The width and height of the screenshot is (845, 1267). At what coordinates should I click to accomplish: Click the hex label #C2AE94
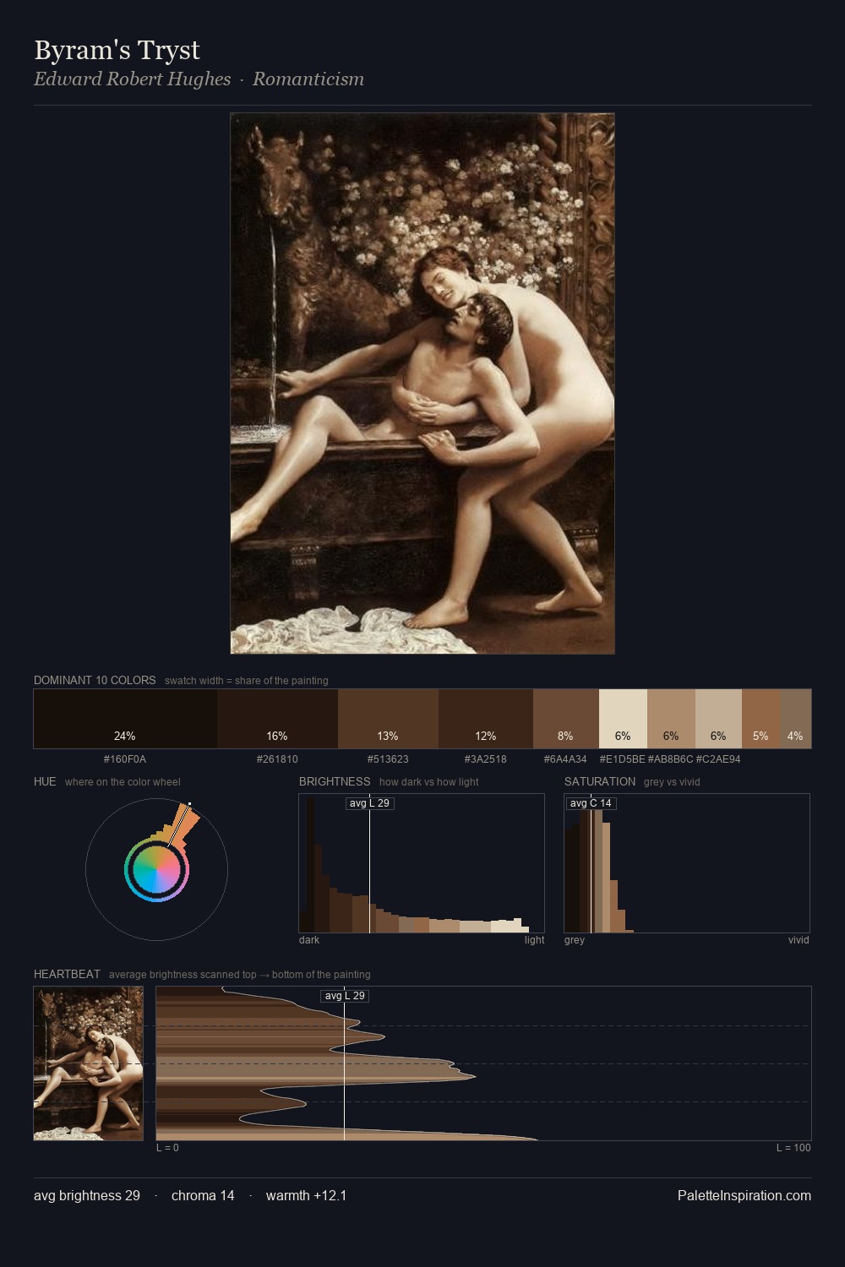point(718,759)
